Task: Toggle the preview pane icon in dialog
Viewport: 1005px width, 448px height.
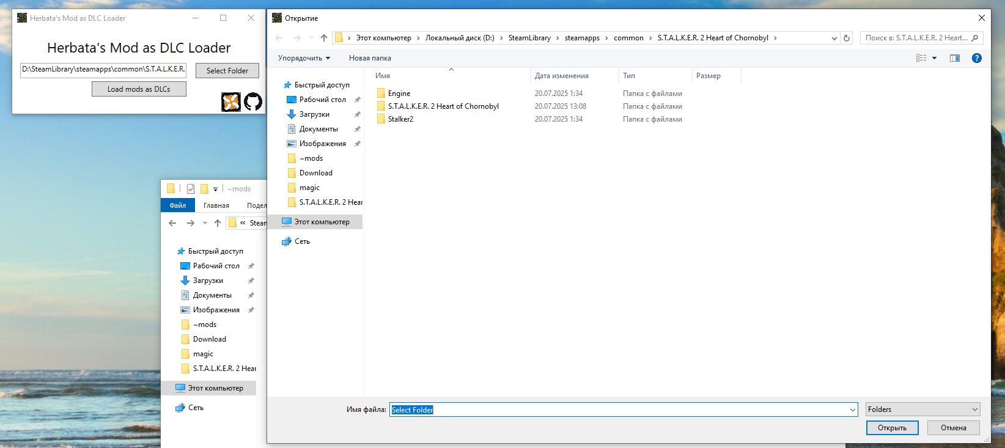Action: coord(955,58)
